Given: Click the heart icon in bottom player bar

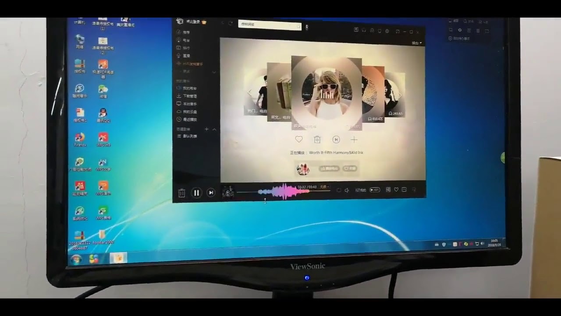Looking at the screenshot, I should coord(396,190).
